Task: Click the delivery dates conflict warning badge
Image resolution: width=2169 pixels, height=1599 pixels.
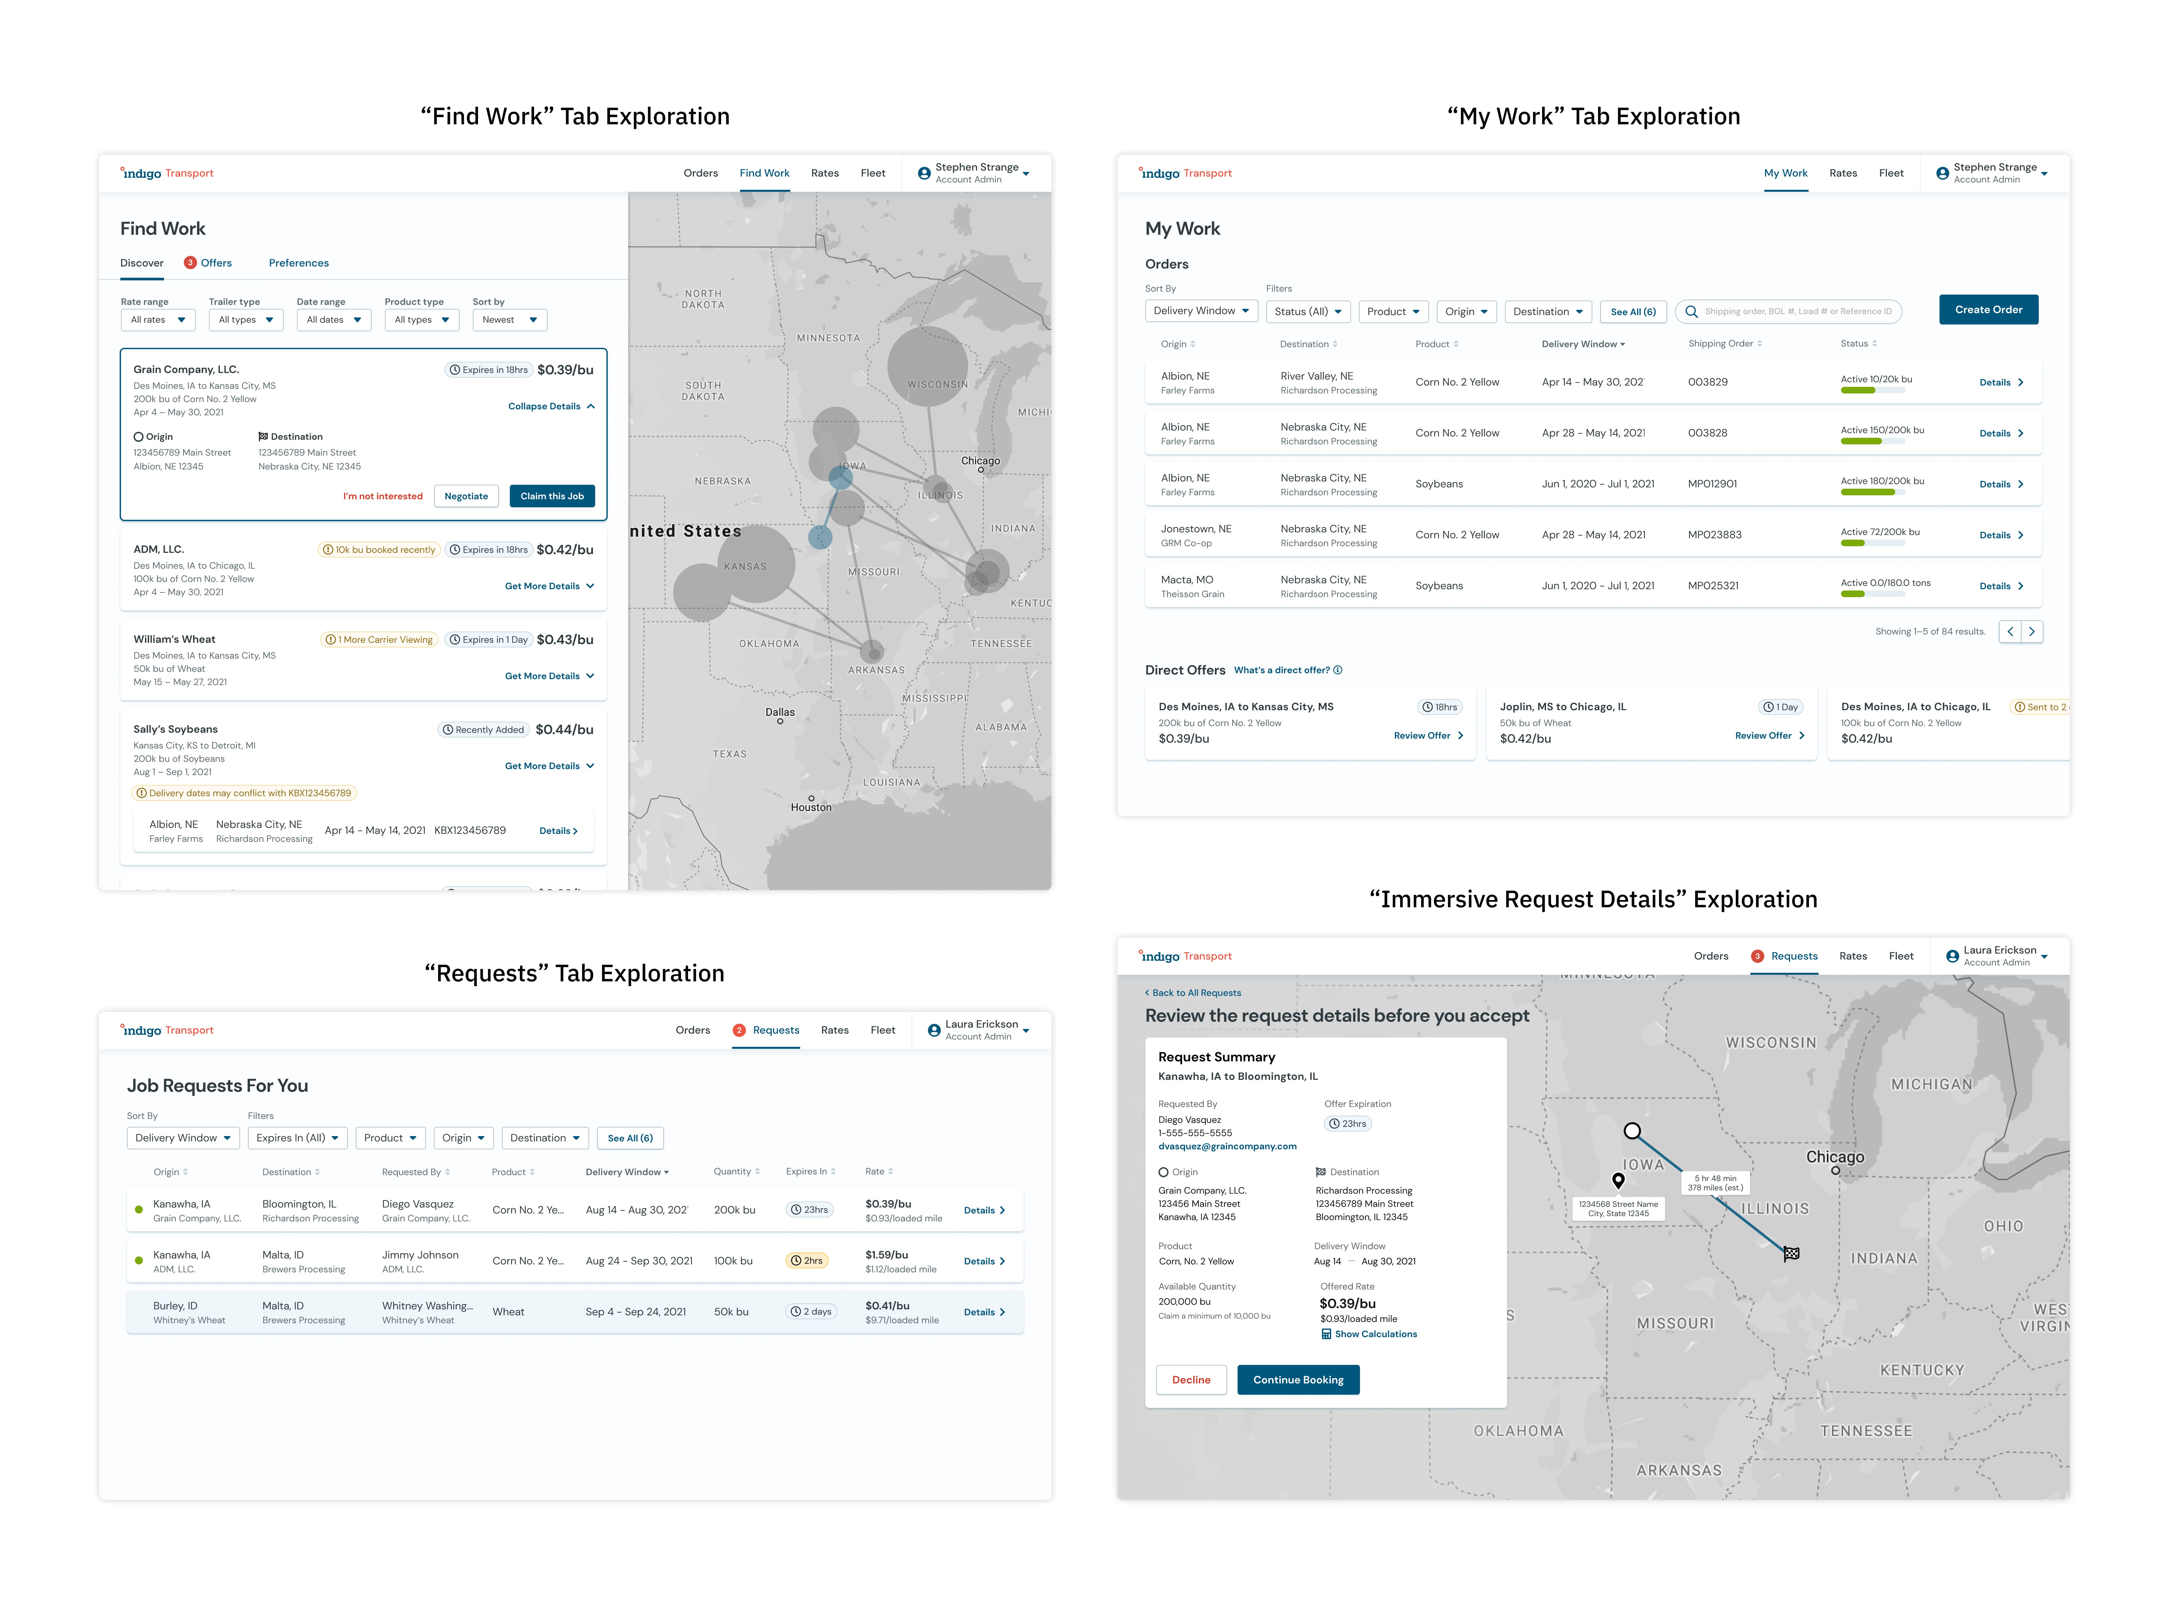Action: tap(244, 794)
